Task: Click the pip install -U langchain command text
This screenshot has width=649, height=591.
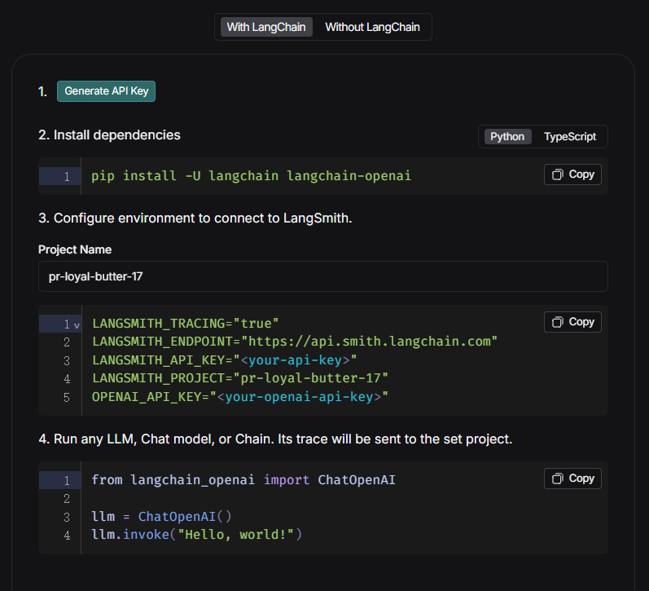Action: pos(252,176)
